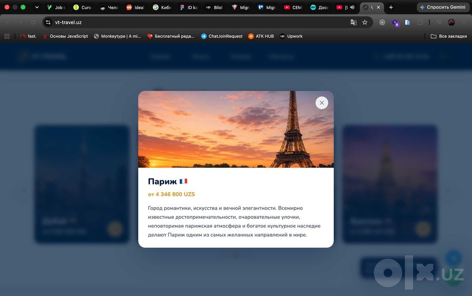
Task: Click the Париж heading in the popup
Action: (x=162, y=181)
